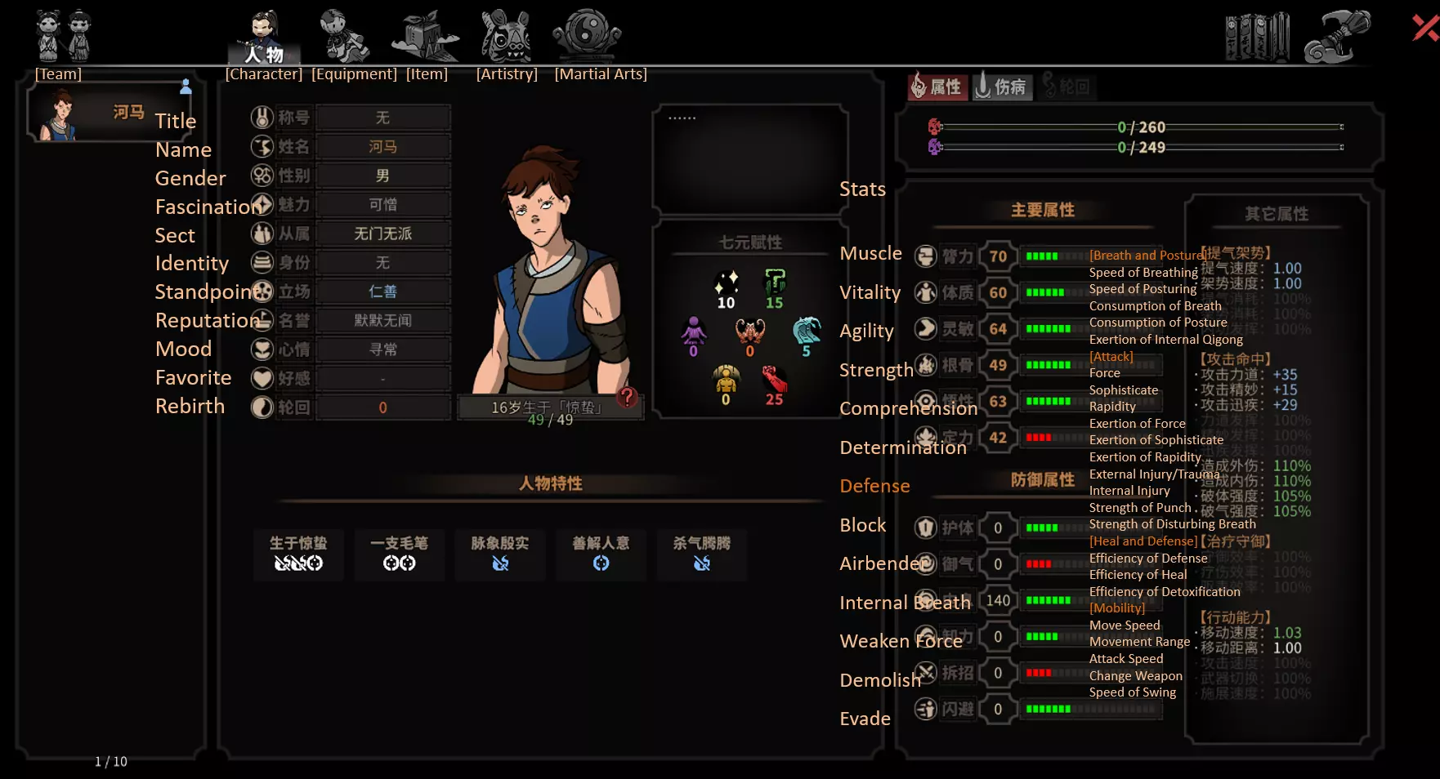Open the Martial Arts yin-yang icon
This screenshot has height=779, width=1440.
587,36
